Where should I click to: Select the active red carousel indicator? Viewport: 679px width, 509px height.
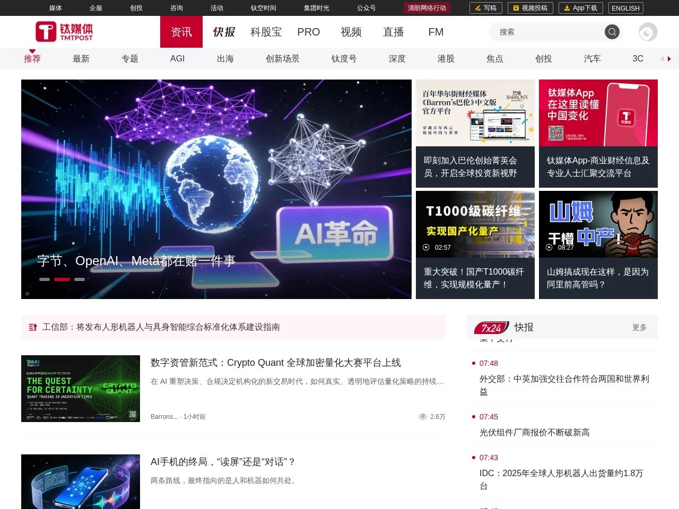pyautogui.click(x=62, y=279)
